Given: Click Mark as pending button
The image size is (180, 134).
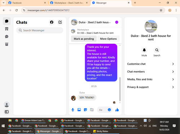Looking at the screenshot, I should (84, 39).
